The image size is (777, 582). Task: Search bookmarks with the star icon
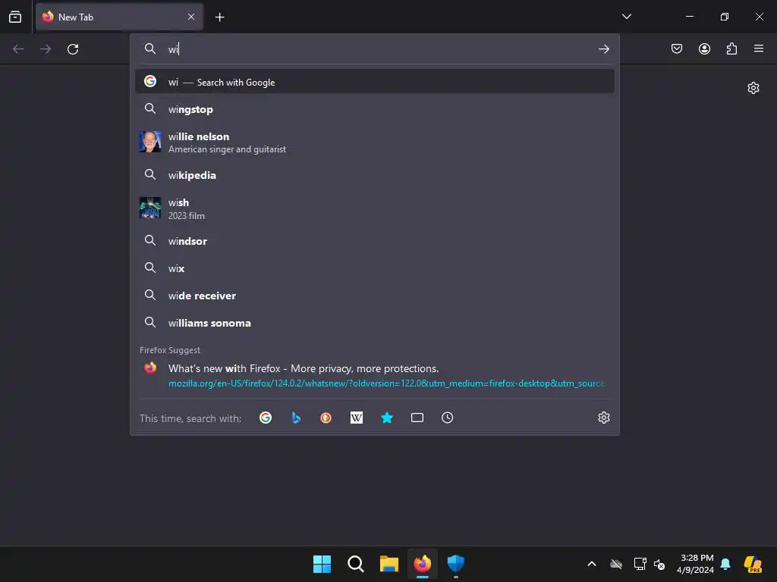coord(387,418)
